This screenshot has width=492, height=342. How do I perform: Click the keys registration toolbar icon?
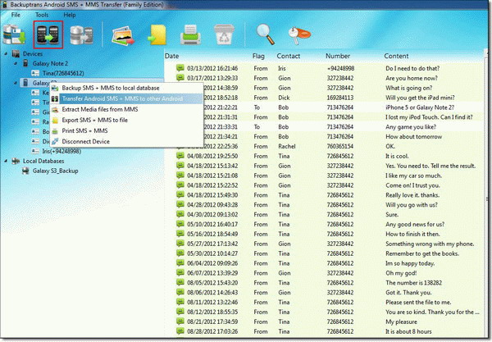point(298,35)
